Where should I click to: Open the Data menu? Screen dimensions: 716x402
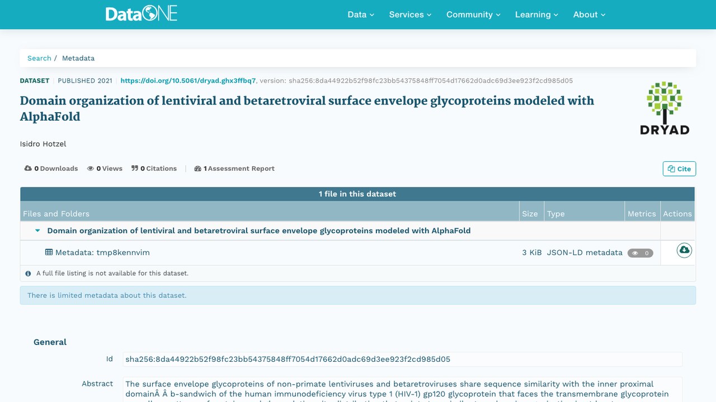coord(361,15)
